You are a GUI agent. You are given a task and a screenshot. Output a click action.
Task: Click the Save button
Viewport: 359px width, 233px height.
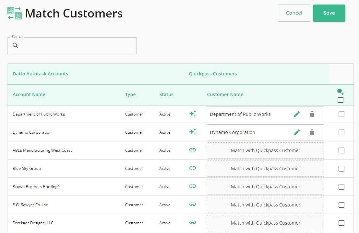[329, 13]
